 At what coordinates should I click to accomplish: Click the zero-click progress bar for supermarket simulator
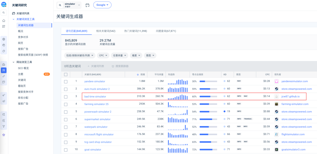208,119
